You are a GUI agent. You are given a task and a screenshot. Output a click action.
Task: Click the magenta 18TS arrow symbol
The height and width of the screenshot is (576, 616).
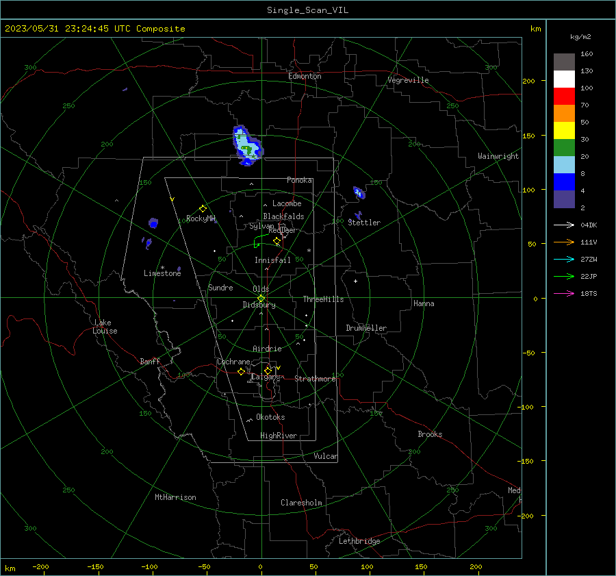[x=564, y=293]
